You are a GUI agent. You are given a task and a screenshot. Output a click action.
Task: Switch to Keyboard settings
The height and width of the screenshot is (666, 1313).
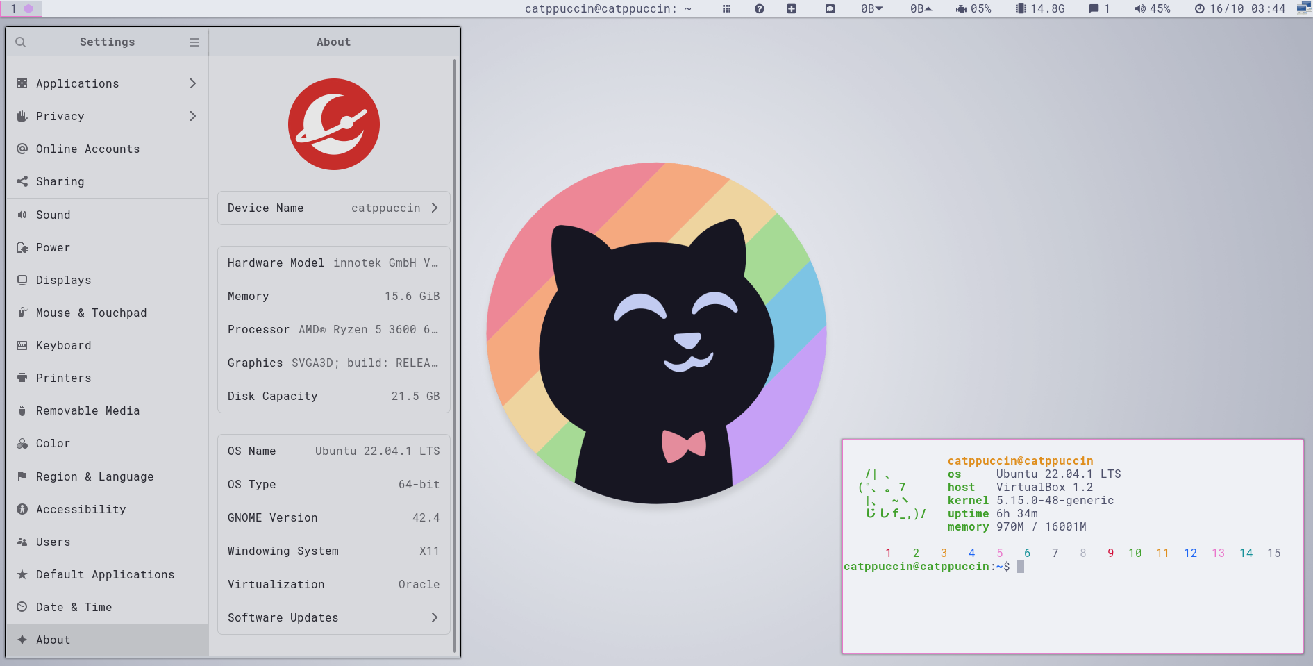pyautogui.click(x=107, y=345)
